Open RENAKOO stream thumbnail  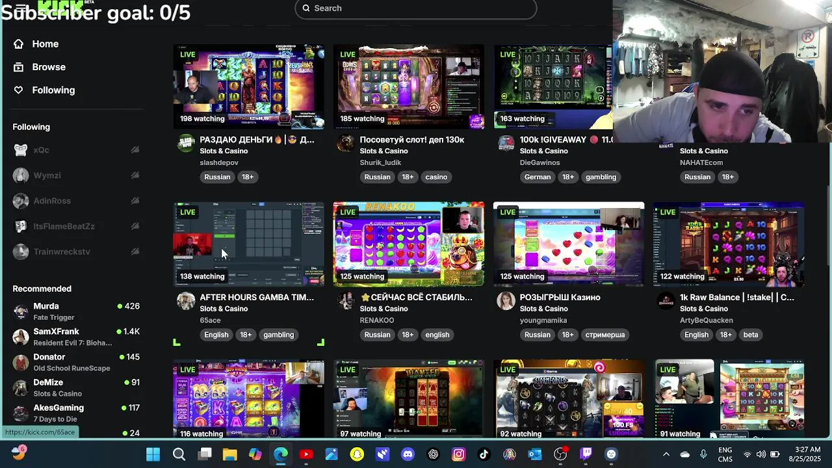tap(408, 244)
